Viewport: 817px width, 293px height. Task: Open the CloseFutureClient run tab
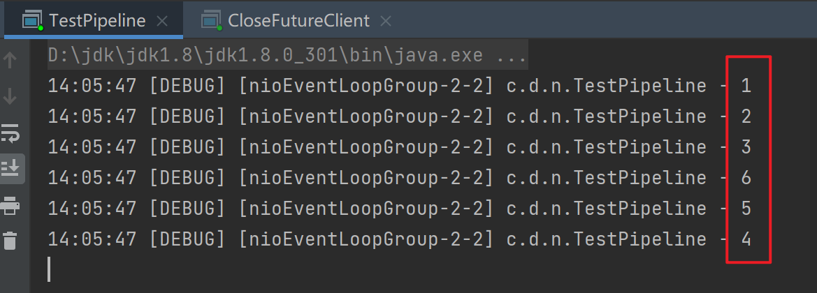coord(298,21)
